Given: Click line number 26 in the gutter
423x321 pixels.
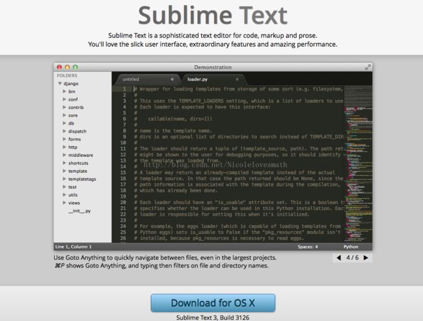Looking at the screenshot, I should [x=123, y=238].
